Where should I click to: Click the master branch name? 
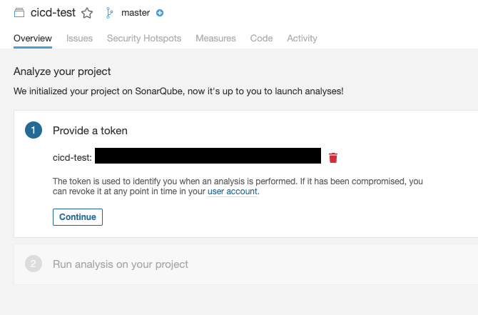pyautogui.click(x=136, y=13)
